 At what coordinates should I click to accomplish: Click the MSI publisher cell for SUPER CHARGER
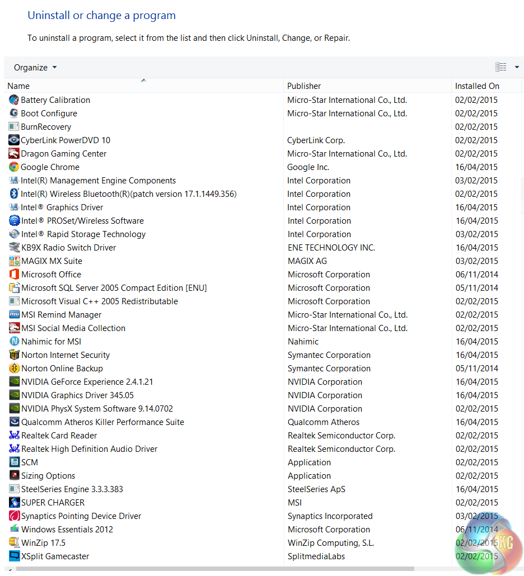pos(294,503)
